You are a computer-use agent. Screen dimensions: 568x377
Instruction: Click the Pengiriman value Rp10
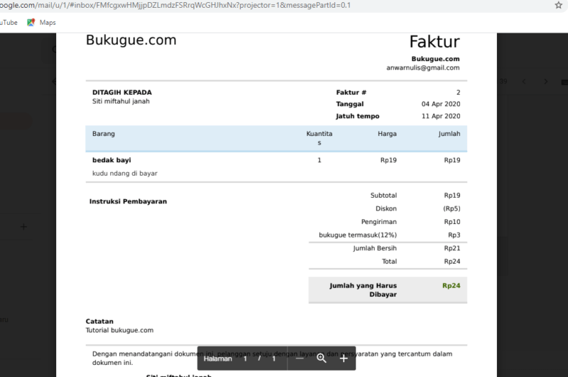tap(452, 222)
